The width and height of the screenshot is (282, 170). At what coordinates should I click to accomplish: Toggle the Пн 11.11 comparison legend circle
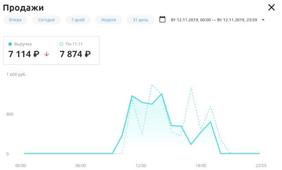[x=61, y=44]
